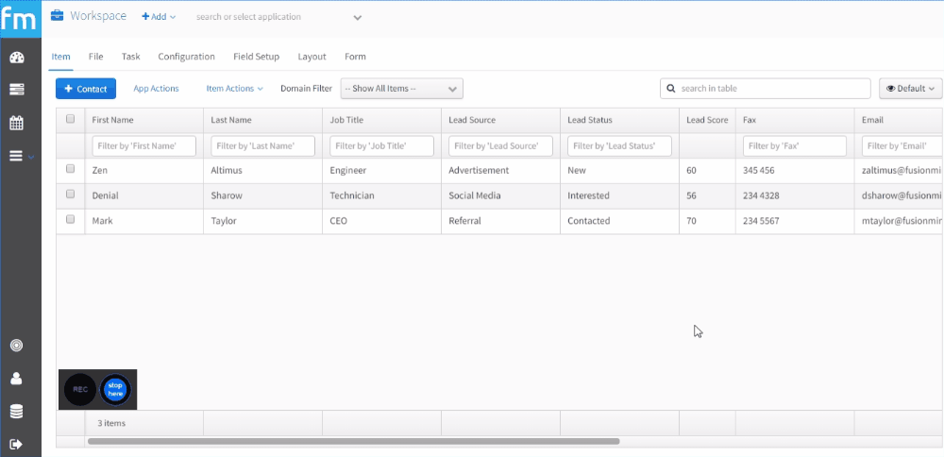Open the Item Actions dropdown

(x=234, y=89)
